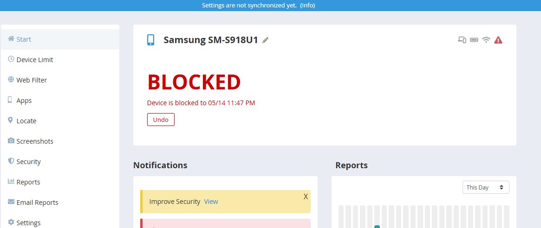Open Device Limit settings
The image size is (541, 228).
(x=60, y=60)
